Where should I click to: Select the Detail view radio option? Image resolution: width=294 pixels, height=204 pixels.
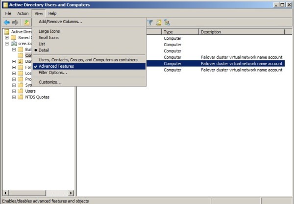[44, 50]
